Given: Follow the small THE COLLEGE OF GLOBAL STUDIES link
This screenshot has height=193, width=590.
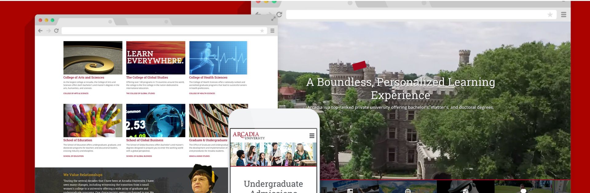Looking at the screenshot, I should [140, 93].
